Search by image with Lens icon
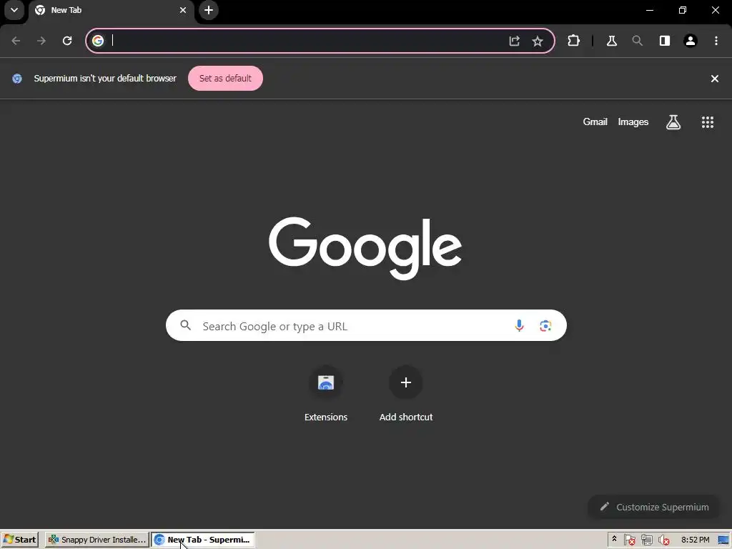Viewport: 732px width, 549px height. pos(545,325)
